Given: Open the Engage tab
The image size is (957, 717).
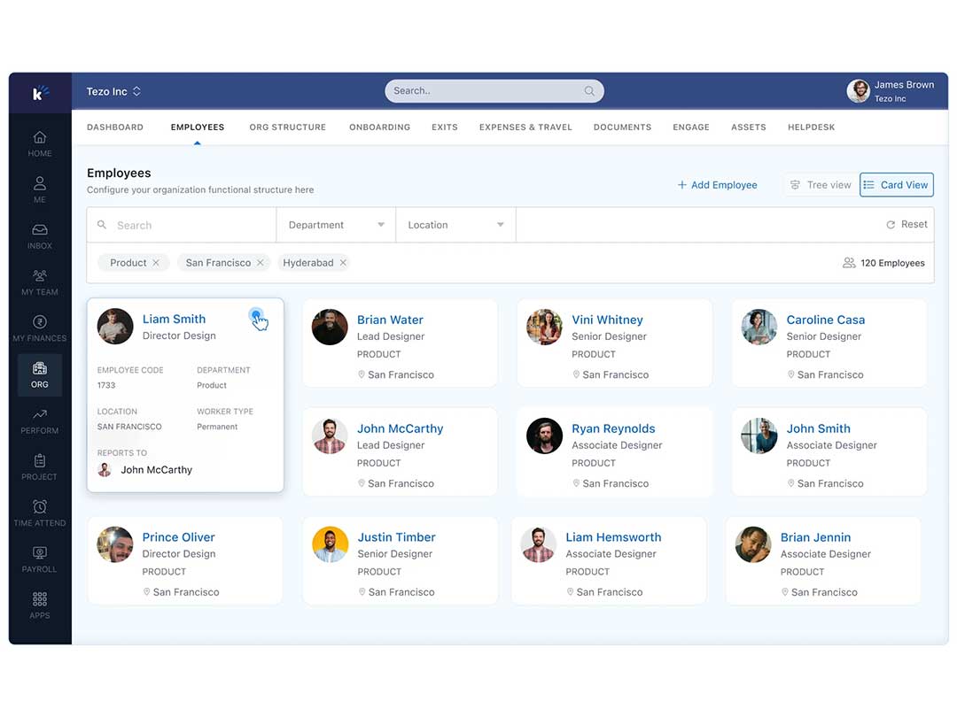Looking at the screenshot, I should [691, 127].
